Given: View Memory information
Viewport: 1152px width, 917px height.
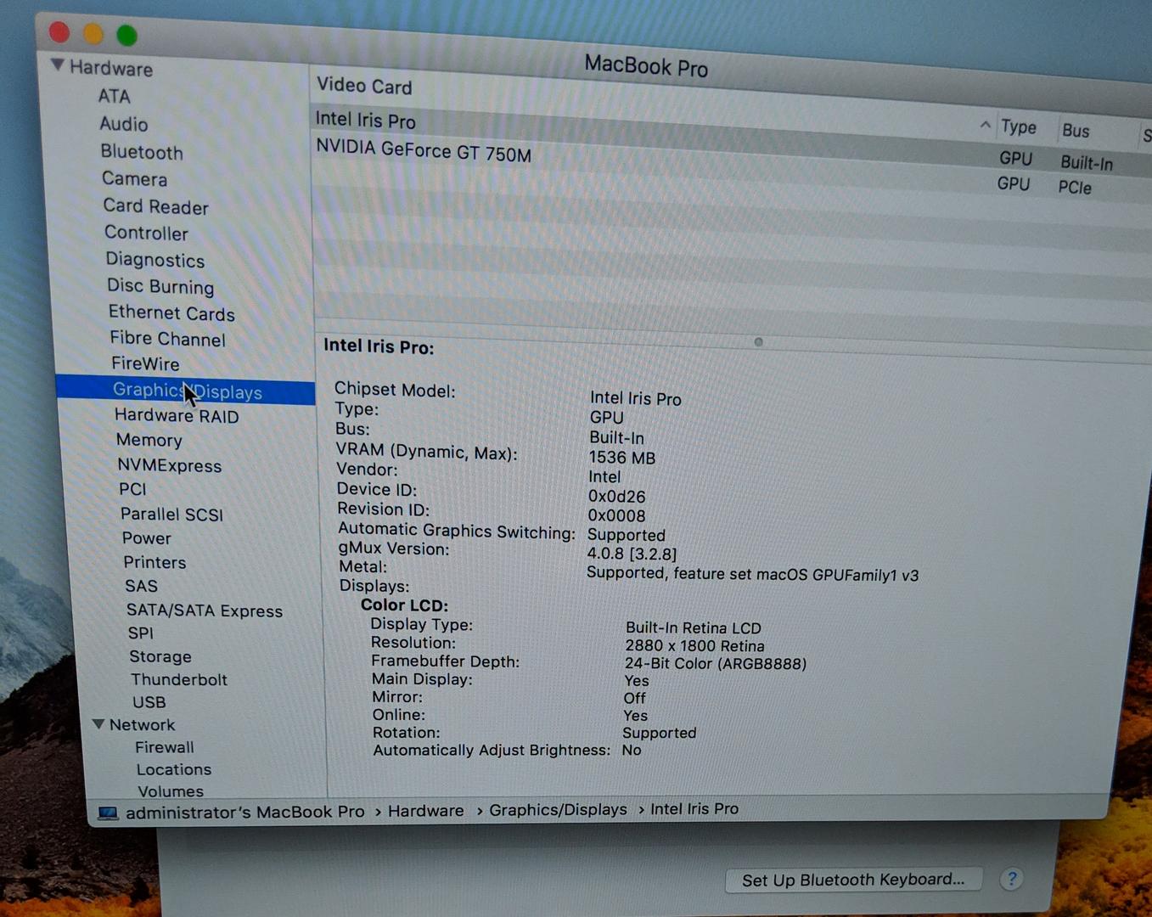Looking at the screenshot, I should (x=149, y=440).
